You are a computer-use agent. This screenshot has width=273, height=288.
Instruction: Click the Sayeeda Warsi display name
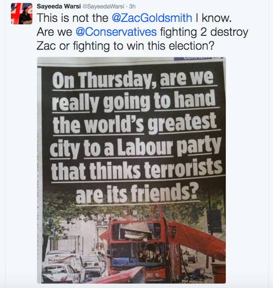59,6
